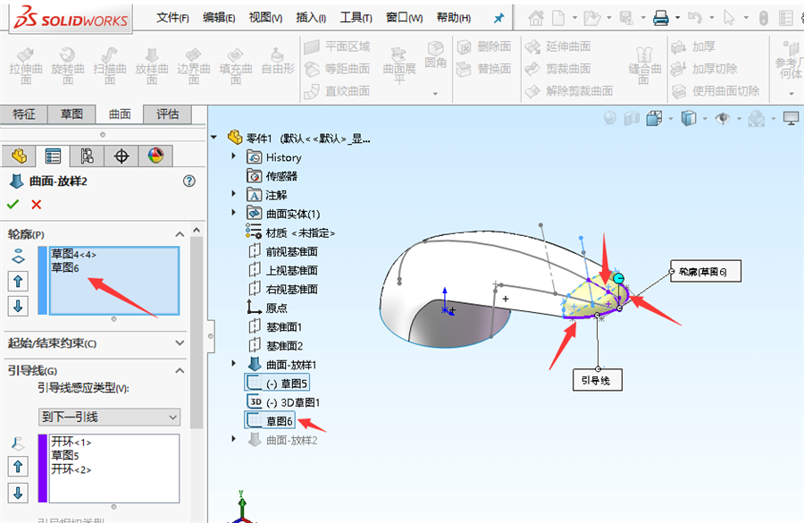Move guide curve up with arrow button
This screenshot has height=523, width=804.
18,466
